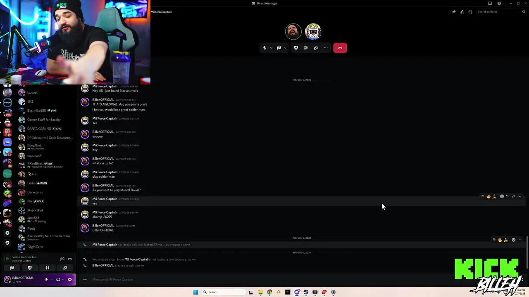Open more actions on 'yes' message
The image size is (529, 297).
click(519, 196)
